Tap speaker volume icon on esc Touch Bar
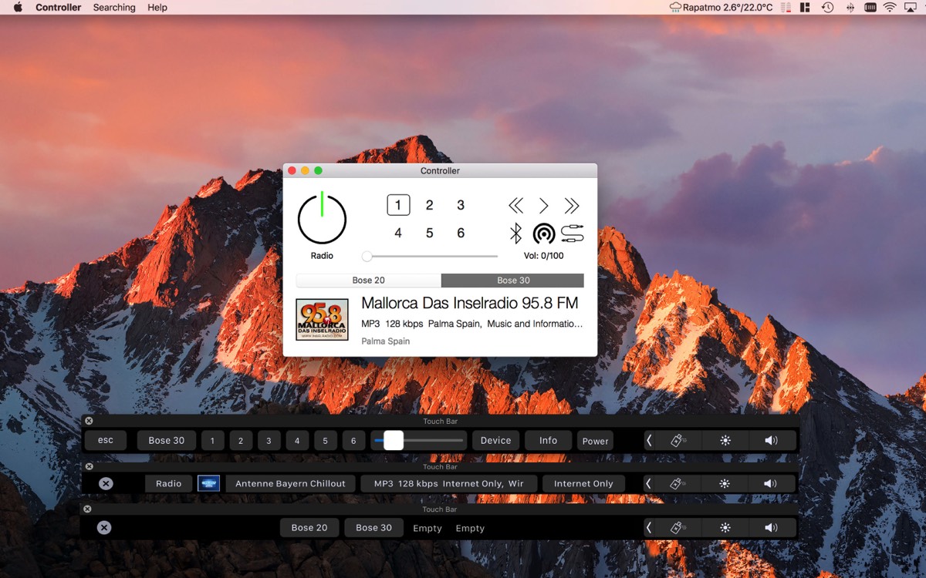926x578 pixels. tap(771, 440)
